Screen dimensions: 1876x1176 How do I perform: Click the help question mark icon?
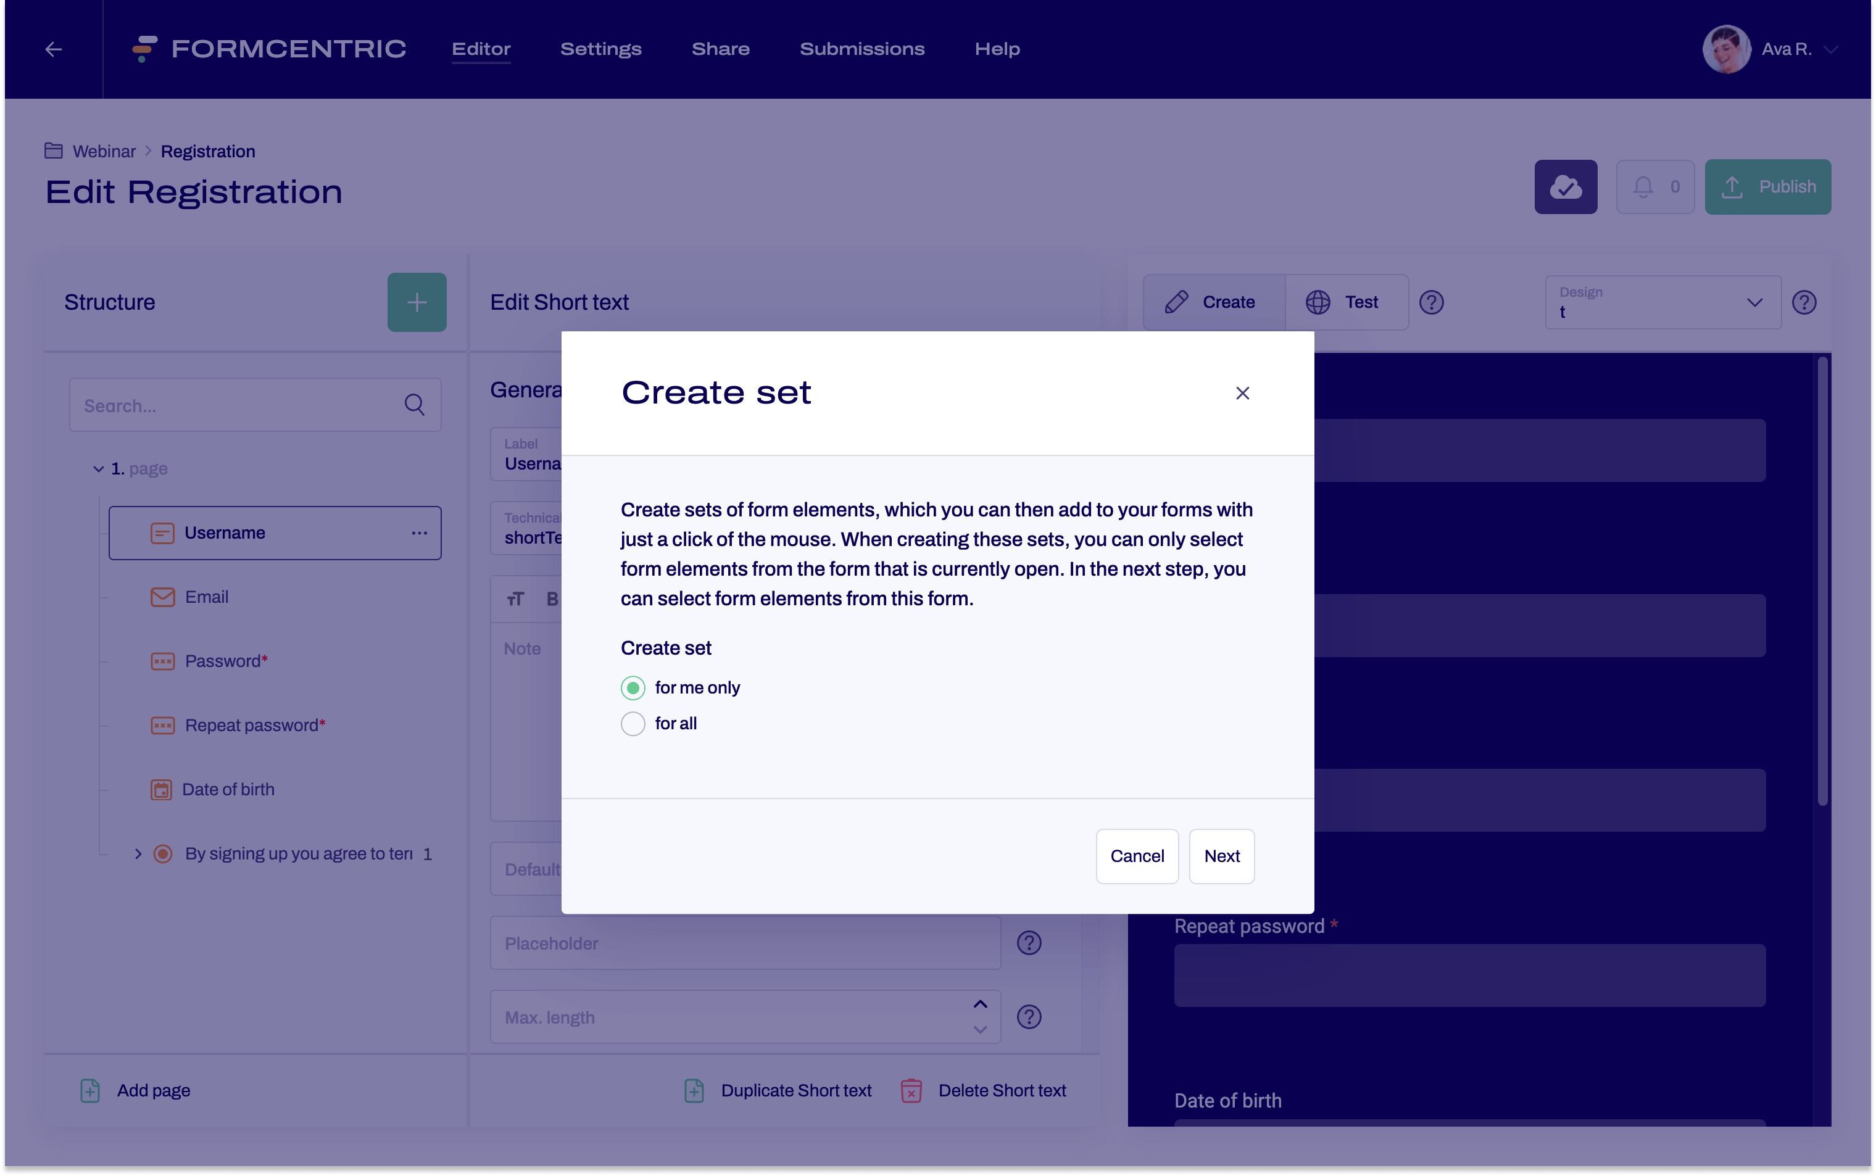pos(1432,300)
